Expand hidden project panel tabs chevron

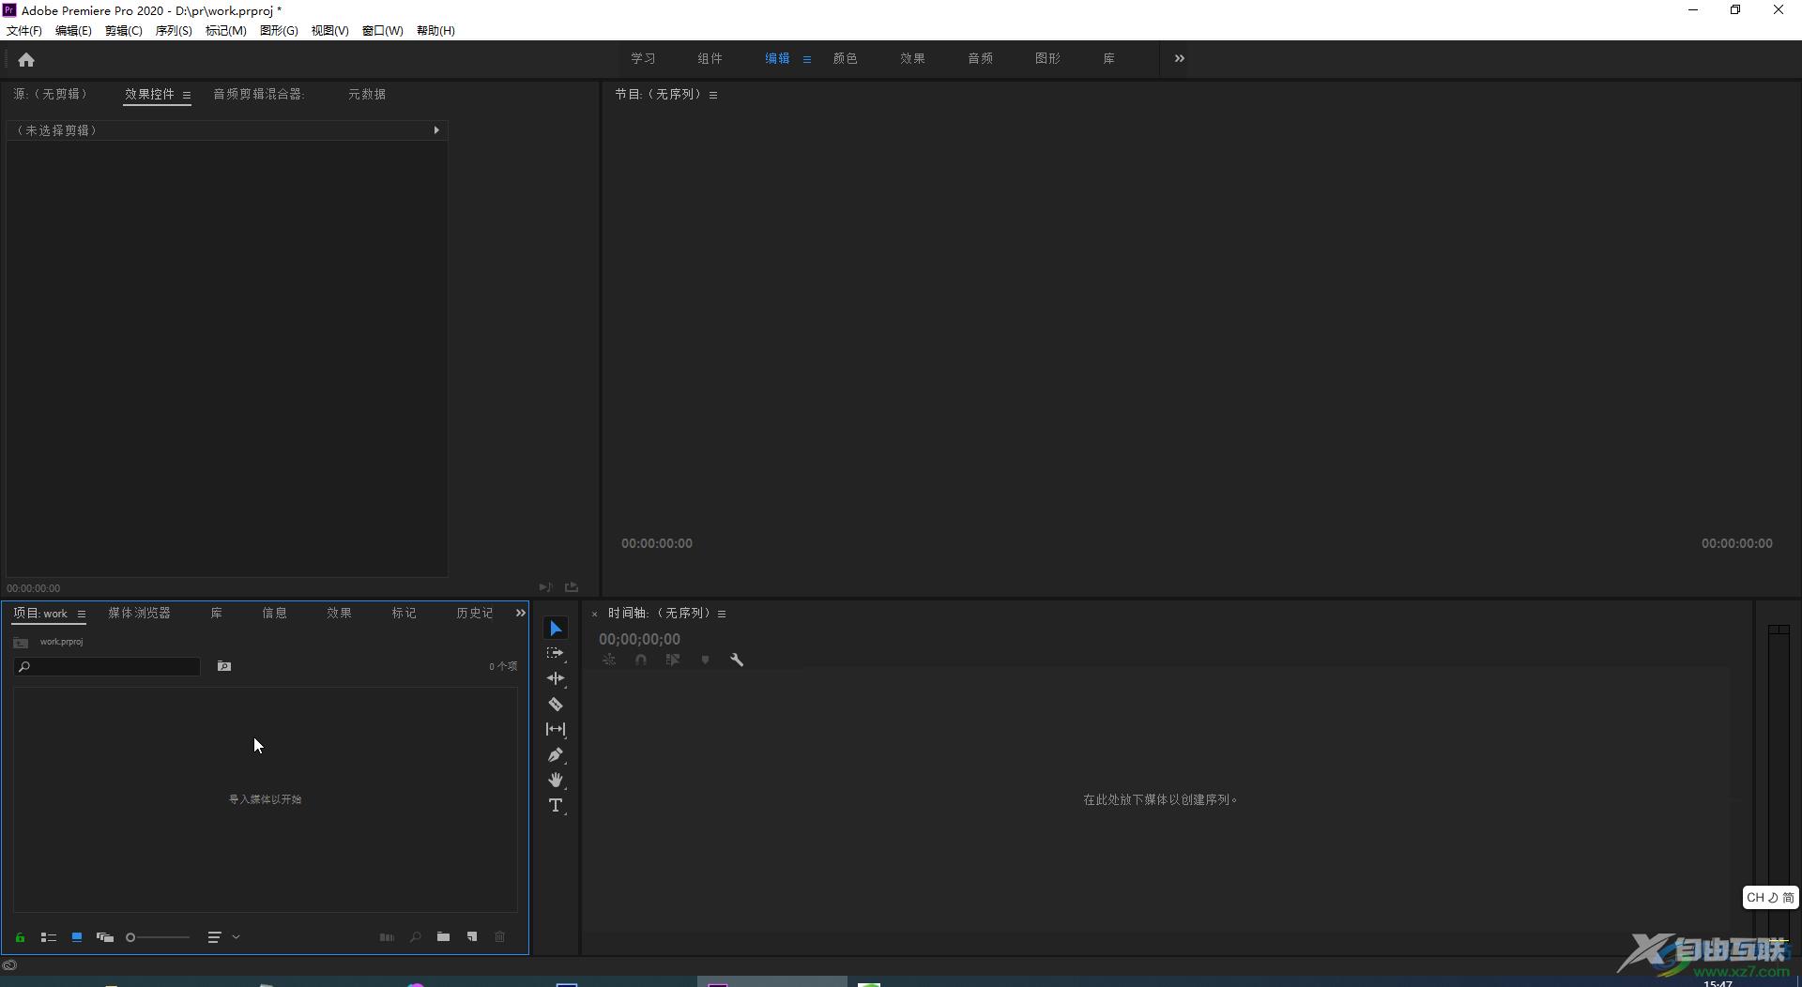(521, 613)
